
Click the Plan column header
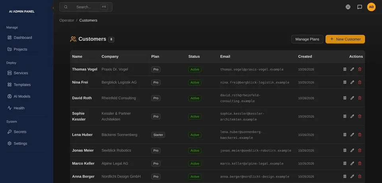pyautogui.click(x=155, y=56)
